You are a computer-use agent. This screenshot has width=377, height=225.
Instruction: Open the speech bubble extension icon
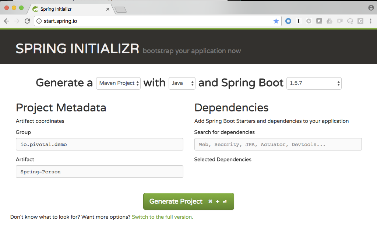pos(350,21)
